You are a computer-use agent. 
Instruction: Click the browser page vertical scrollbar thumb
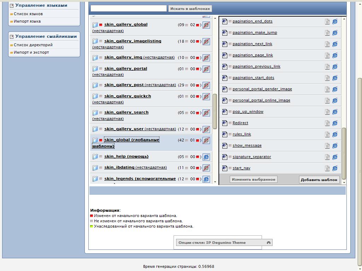coord(360,171)
